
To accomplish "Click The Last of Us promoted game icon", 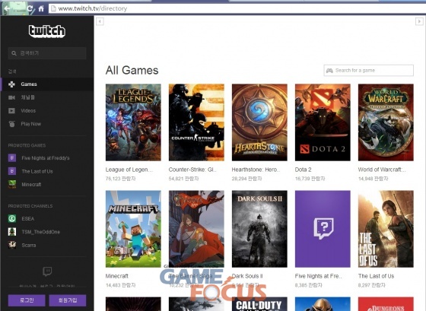I will pyautogui.click(x=12, y=171).
